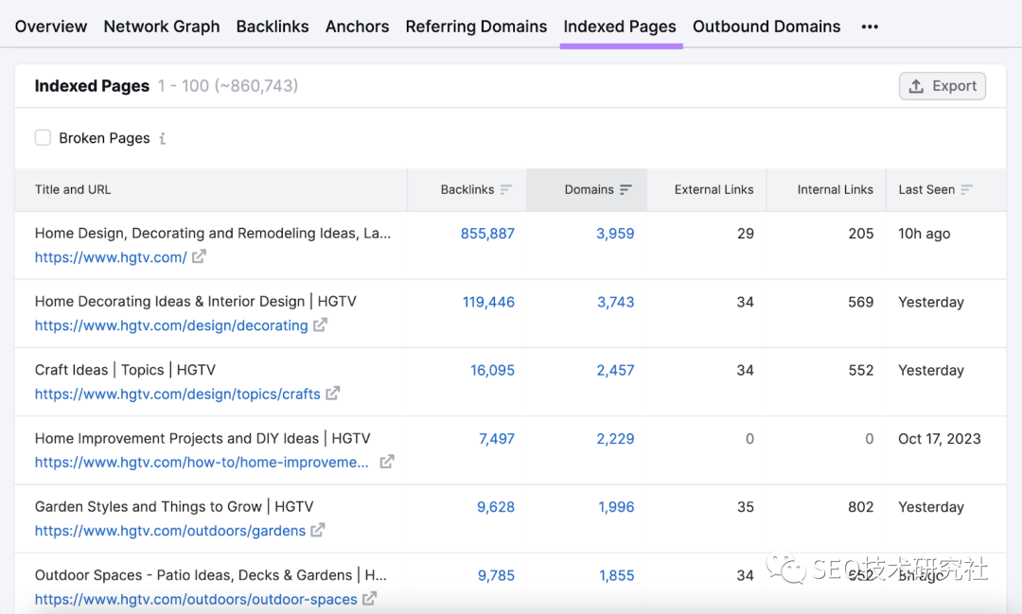
Task: Go to the Outbound Domains tab
Action: coord(766,26)
